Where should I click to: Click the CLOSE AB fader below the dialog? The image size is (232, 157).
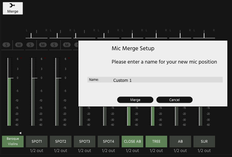129,116
